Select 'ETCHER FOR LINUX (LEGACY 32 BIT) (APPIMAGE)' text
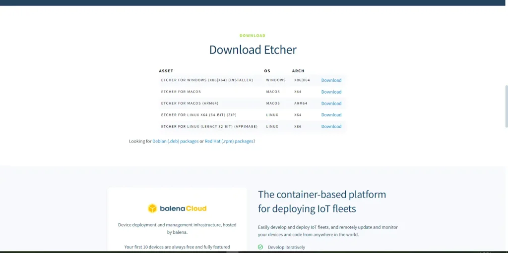The width and height of the screenshot is (508, 253). (x=209, y=127)
